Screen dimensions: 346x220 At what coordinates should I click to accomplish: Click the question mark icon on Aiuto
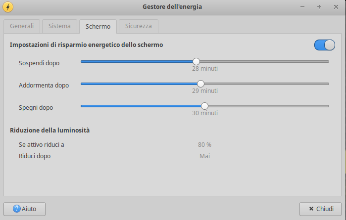[17, 209]
